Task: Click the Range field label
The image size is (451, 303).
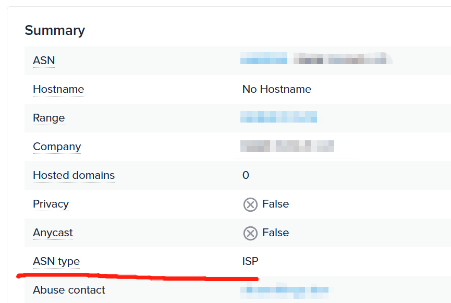Action: click(48, 118)
